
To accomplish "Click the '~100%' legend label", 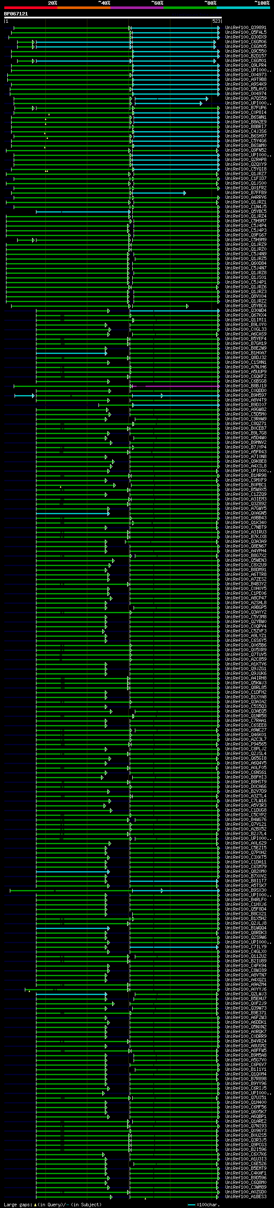I will pyautogui.click(x=262, y=3).
